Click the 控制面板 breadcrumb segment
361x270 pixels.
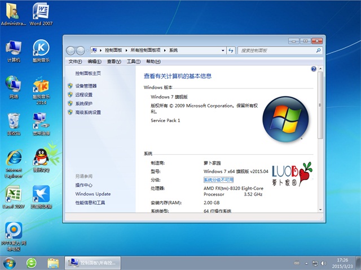click(x=113, y=50)
